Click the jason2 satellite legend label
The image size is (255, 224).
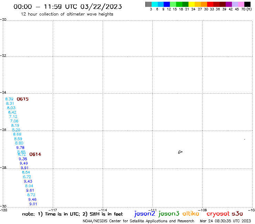tap(145, 214)
